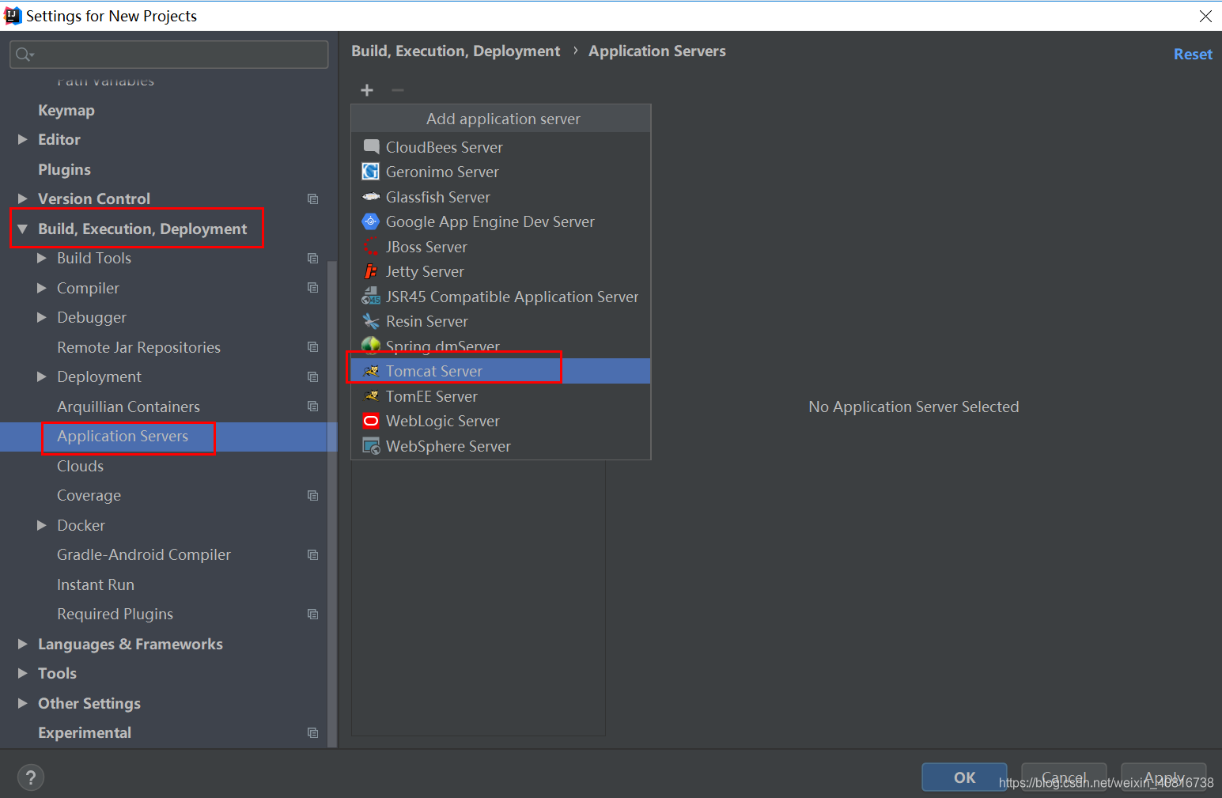This screenshot has height=798, width=1222.
Task: Select Arquillian Containers tree item
Action: [168, 407]
